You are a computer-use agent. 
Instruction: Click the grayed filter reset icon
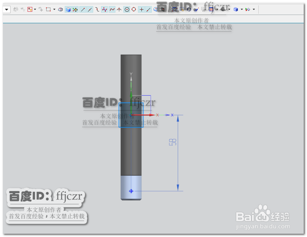23,9
